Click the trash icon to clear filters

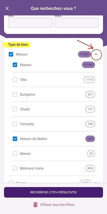point(35,205)
